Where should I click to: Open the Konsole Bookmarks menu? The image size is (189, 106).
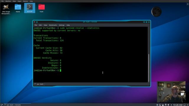[53, 25]
